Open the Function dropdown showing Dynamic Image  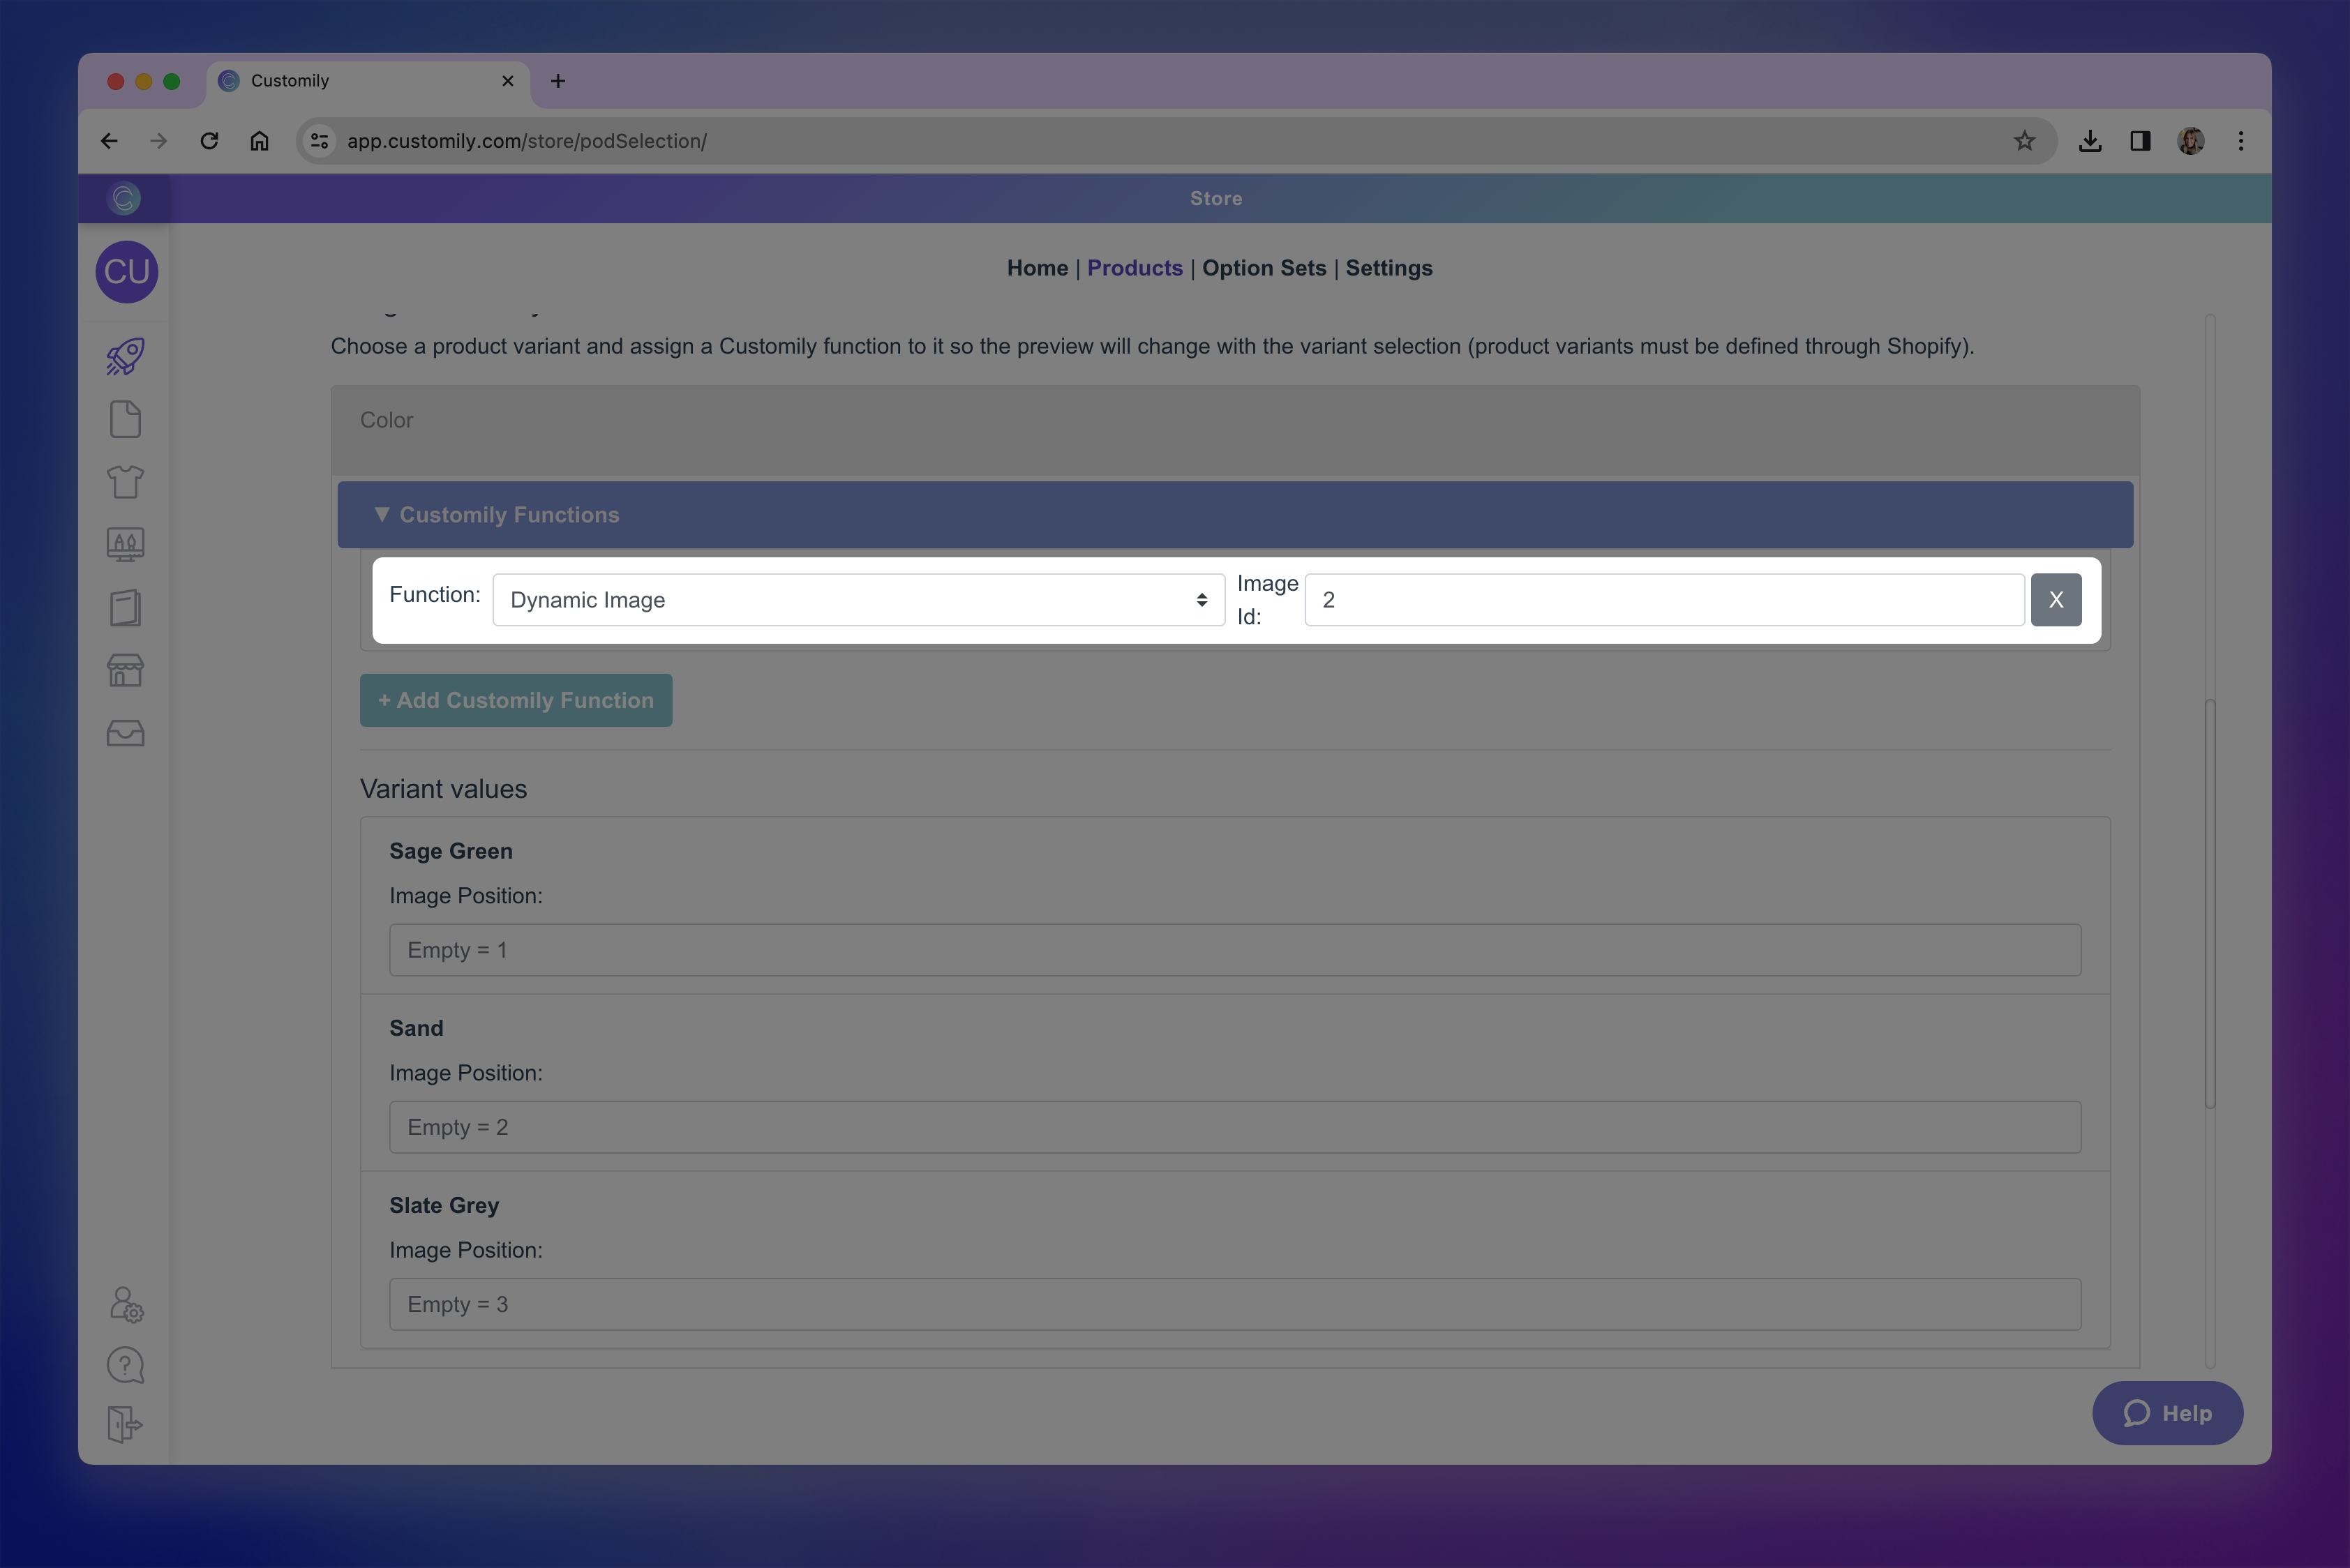click(858, 599)
